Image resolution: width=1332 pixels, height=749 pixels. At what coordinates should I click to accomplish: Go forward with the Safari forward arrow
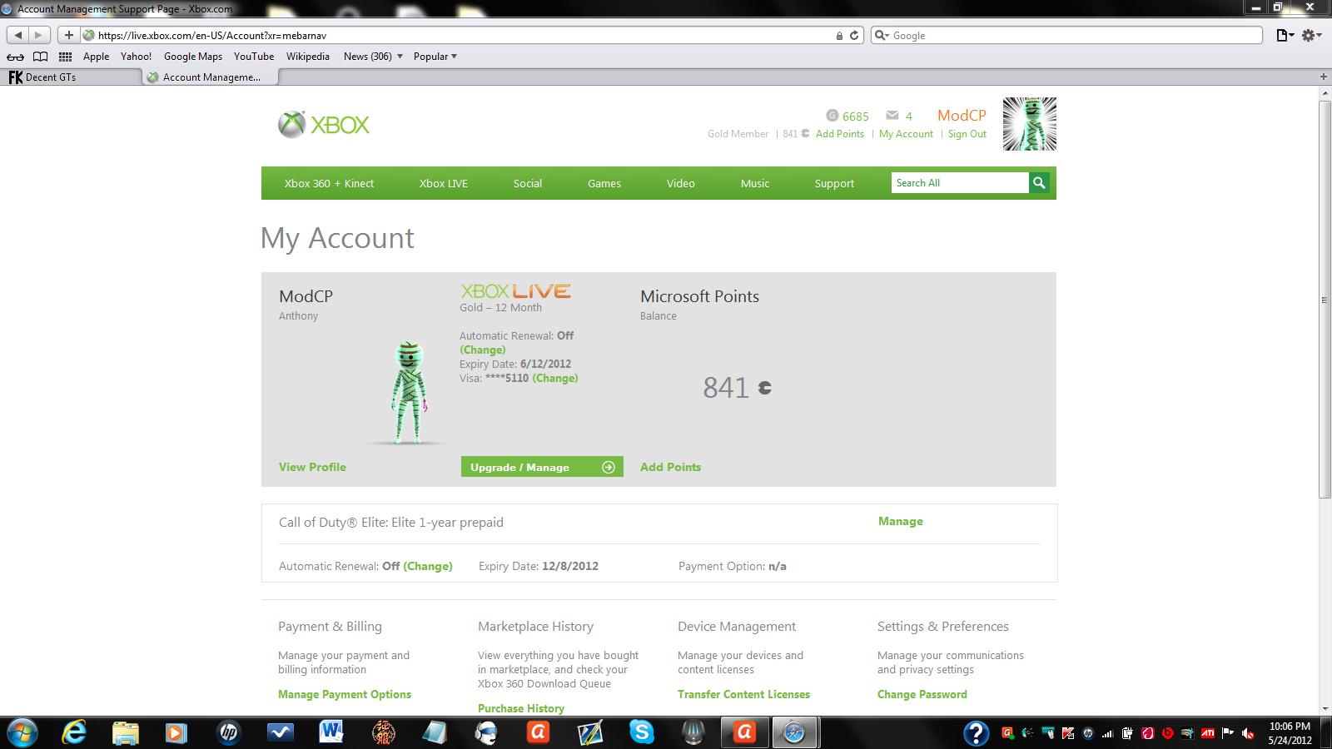[38, 35]
